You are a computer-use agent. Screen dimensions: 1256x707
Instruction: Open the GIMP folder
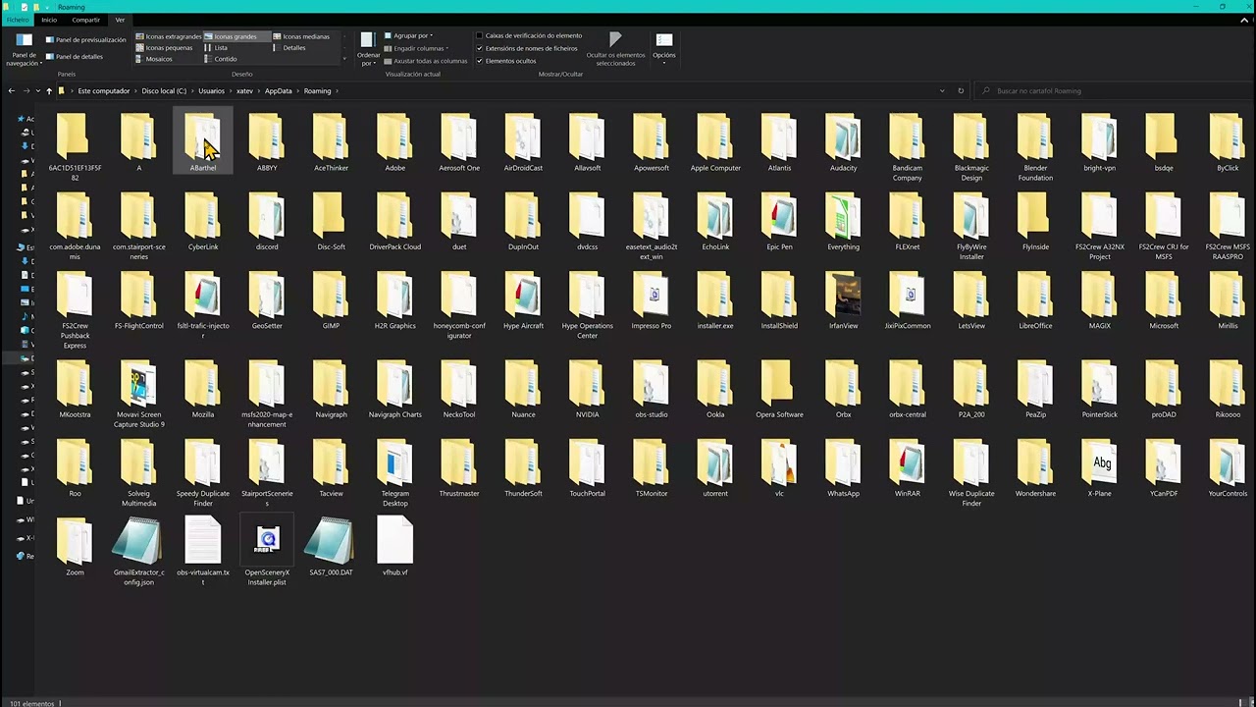coord(331,301)
